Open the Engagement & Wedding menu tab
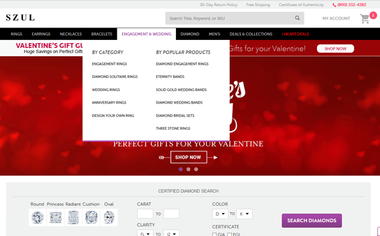 pyautogui.click(x=146, y=34)
